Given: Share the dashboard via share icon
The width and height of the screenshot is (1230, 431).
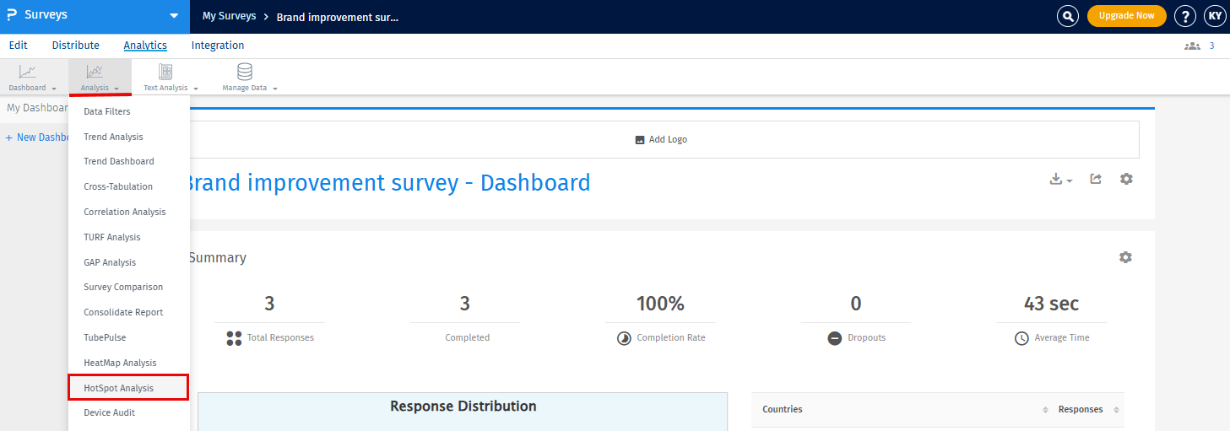Looking at the screenshot, I should tap(1096, 179).
